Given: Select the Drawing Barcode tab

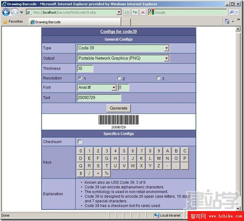Looking at the screenshot, I should (75, 22).
